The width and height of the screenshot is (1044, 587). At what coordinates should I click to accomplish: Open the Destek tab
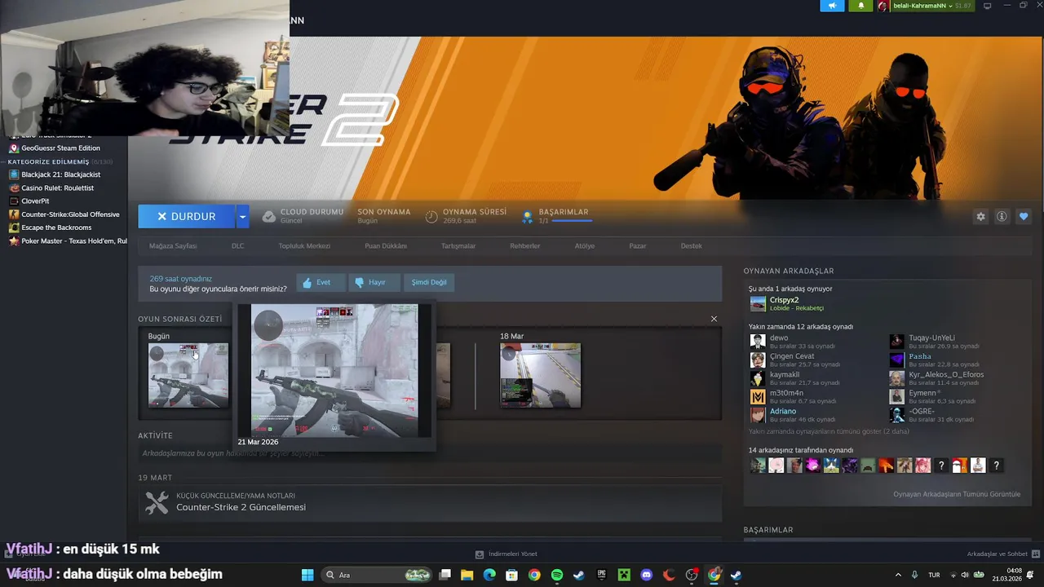tap(692, 245)
